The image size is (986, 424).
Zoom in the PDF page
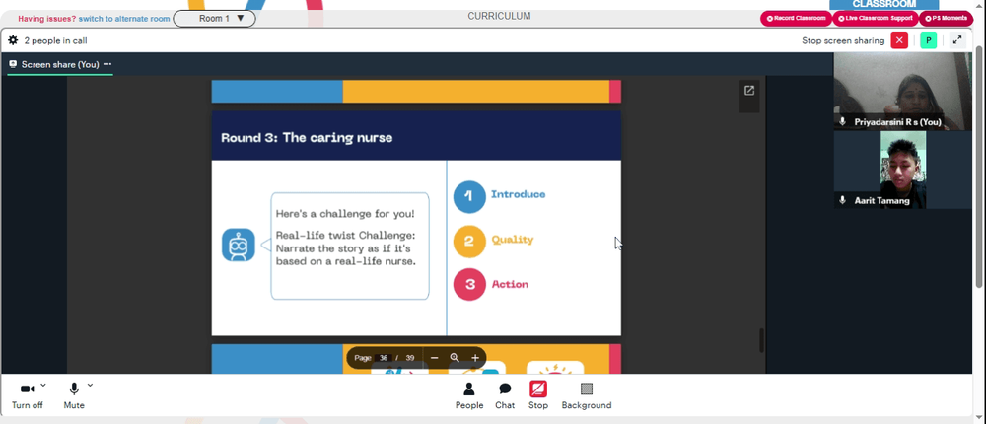tap(475, 358)
